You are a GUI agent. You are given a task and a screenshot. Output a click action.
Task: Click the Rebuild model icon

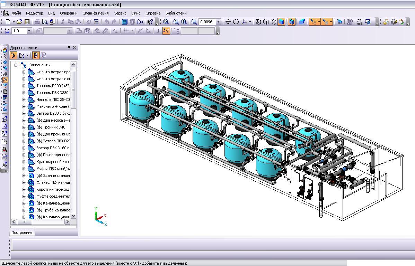[x=368, y=22]
